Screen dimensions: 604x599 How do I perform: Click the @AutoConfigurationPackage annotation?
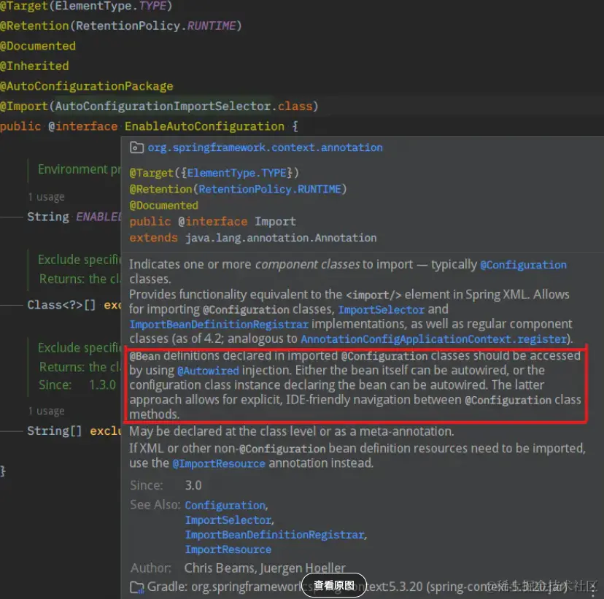[87, 86]
